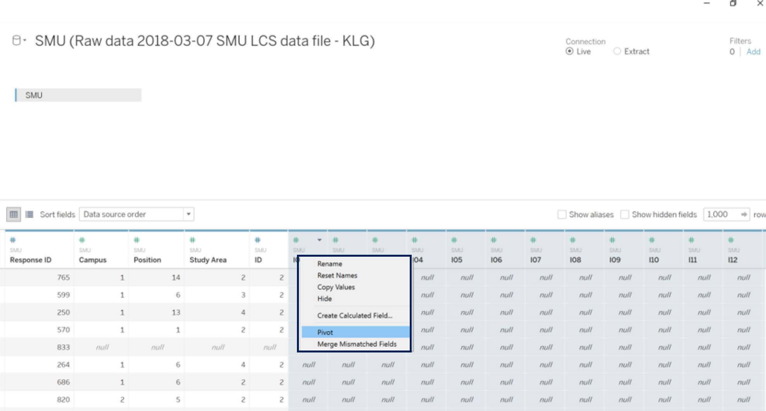Enable the Show hidden fields checkbox

coord(625,214)
